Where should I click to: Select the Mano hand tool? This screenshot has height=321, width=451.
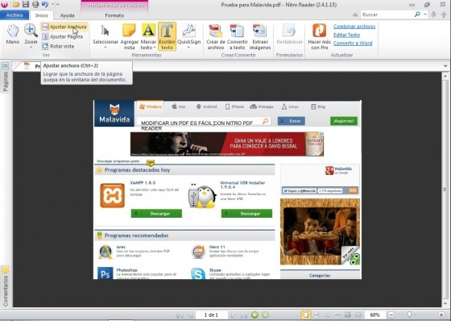(x=13, y=35)
